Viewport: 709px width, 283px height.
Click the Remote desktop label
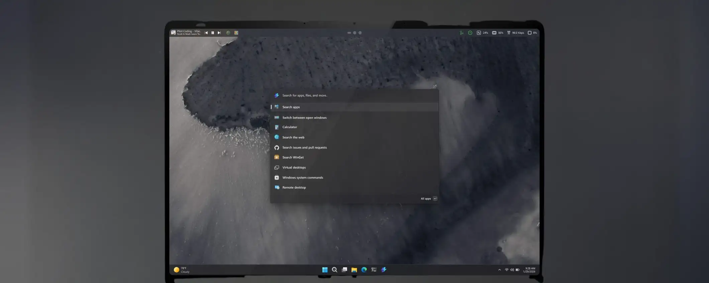tap(294, 188)
